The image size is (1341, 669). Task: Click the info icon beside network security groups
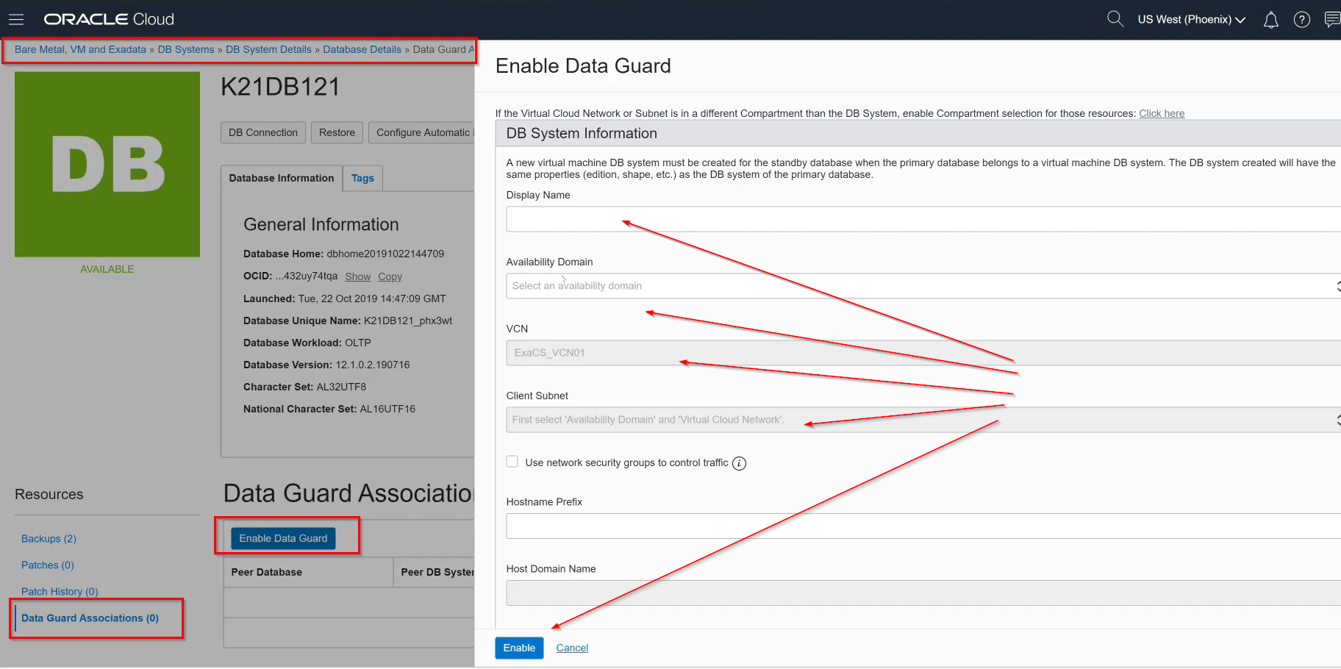pyautogui.click(x=740, y=463)
